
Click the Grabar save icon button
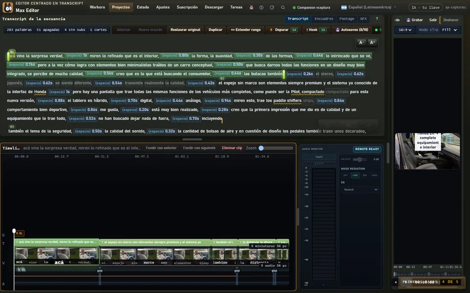point(415,20)
